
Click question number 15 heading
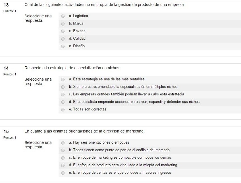(x=6, y=131)
